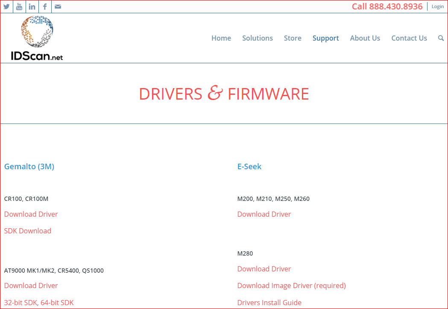Screen dimensions: 448x309
Task: Open the About Us menu
Action: [365, 38]
